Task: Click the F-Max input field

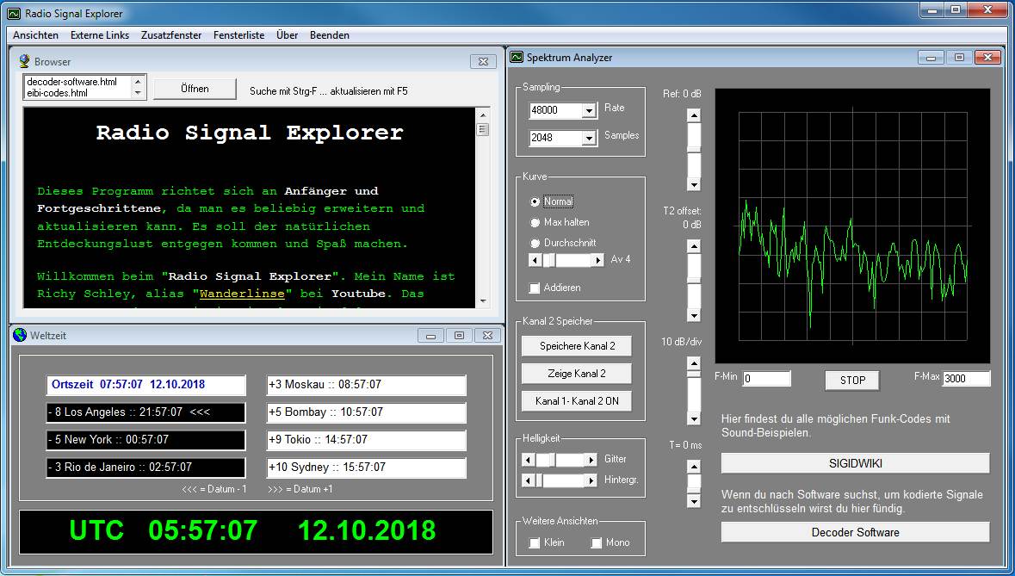Action: pos(966,379)
